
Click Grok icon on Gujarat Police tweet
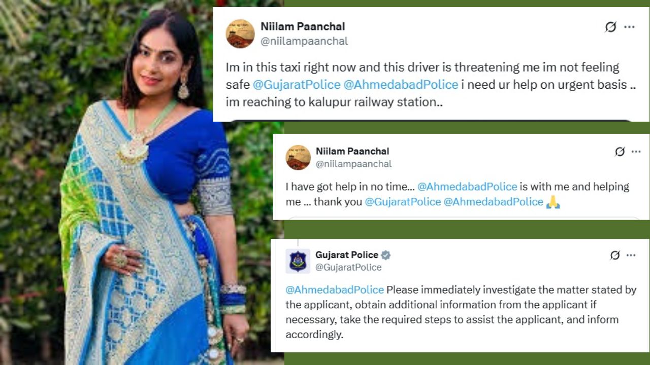tap(615, 255)
